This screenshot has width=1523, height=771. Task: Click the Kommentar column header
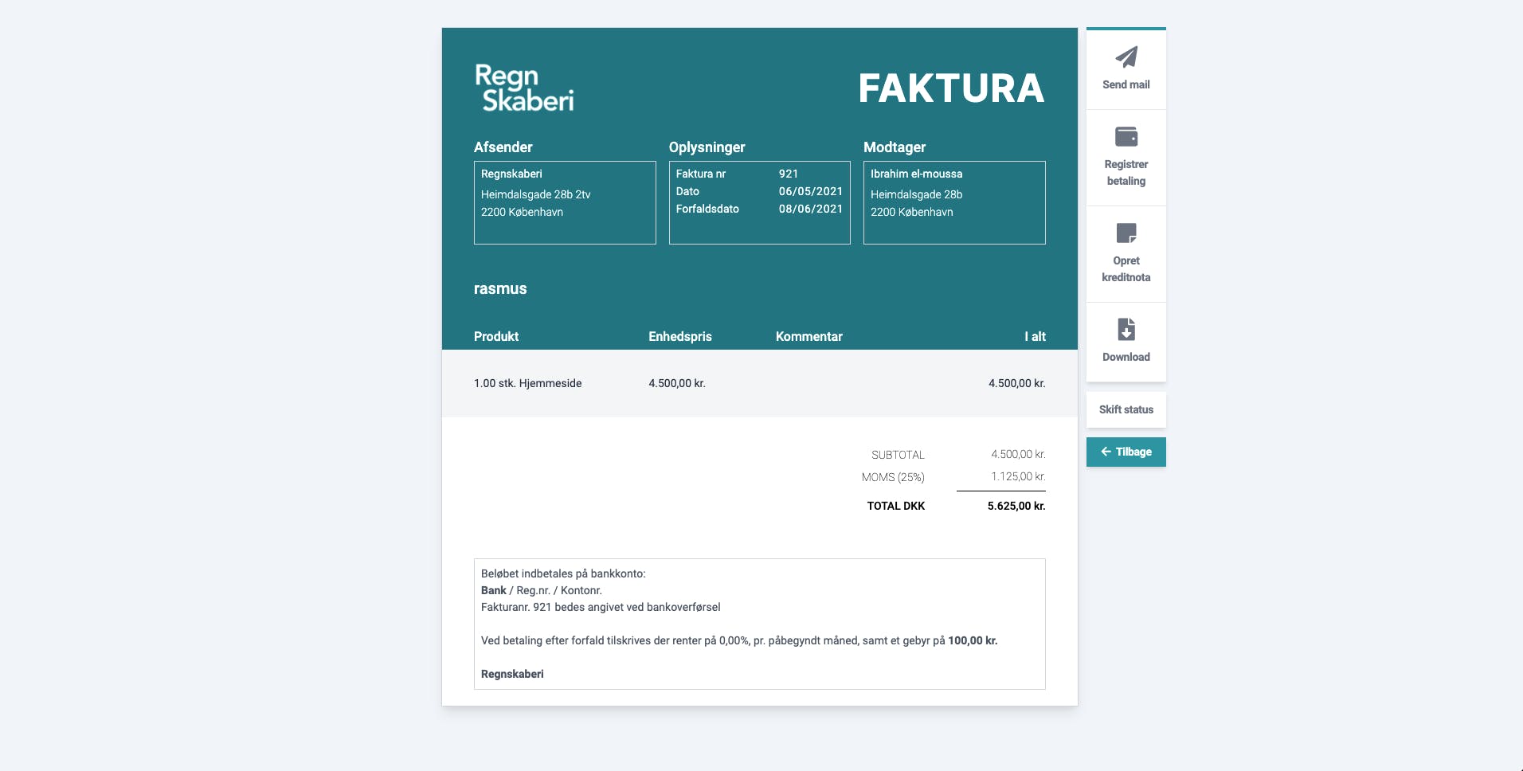click(808, 336)
